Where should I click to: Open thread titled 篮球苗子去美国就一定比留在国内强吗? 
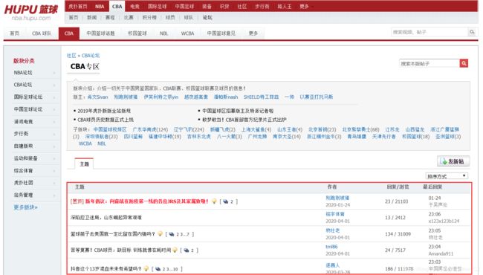point(113,234)
